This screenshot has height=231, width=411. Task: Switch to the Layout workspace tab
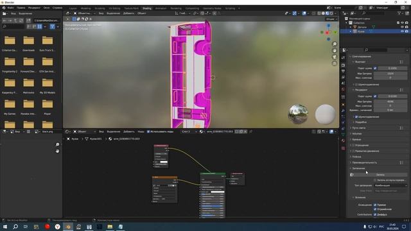[73, 8]
